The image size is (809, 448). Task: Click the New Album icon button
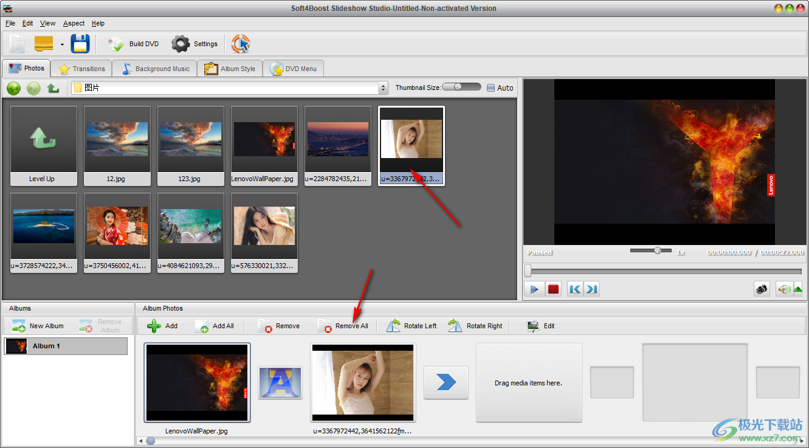point(38,326)
